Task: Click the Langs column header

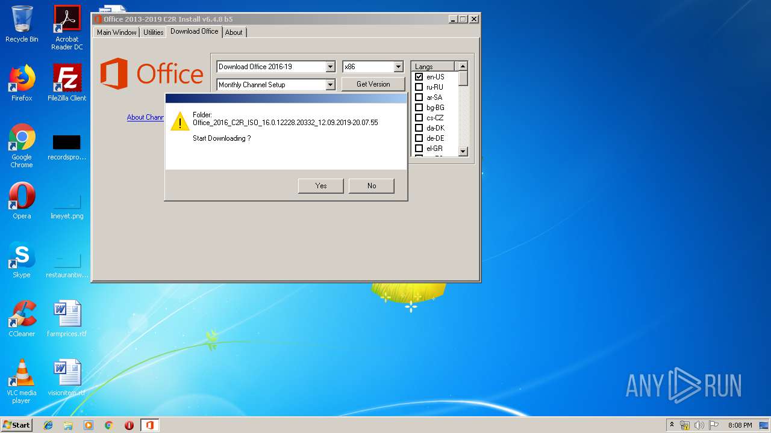Action: point(434,67)
